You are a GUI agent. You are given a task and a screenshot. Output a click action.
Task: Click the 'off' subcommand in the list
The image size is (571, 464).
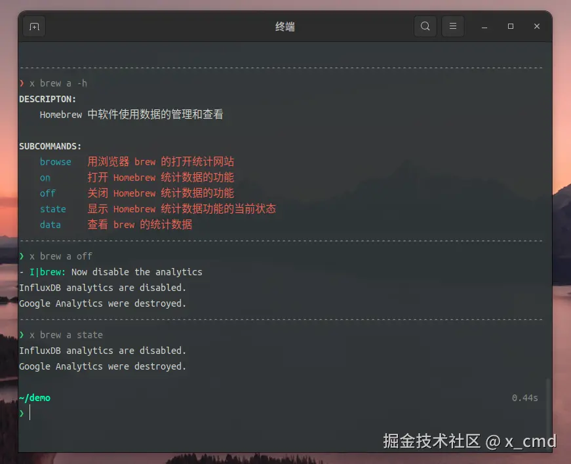48,193
